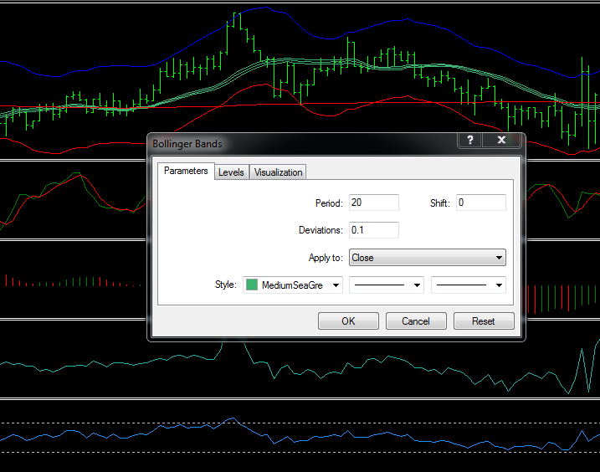Reset parameters with the Reset button
This screenshot has height=472, width=600.
tap(484, 321)
